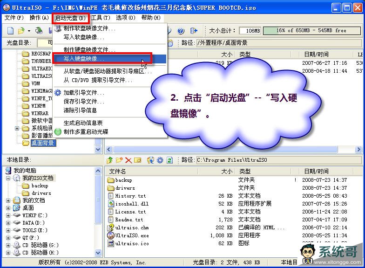Select VDM folder in disc tree
The width and height of the screenshot is (365, 268).
(31, 83)
